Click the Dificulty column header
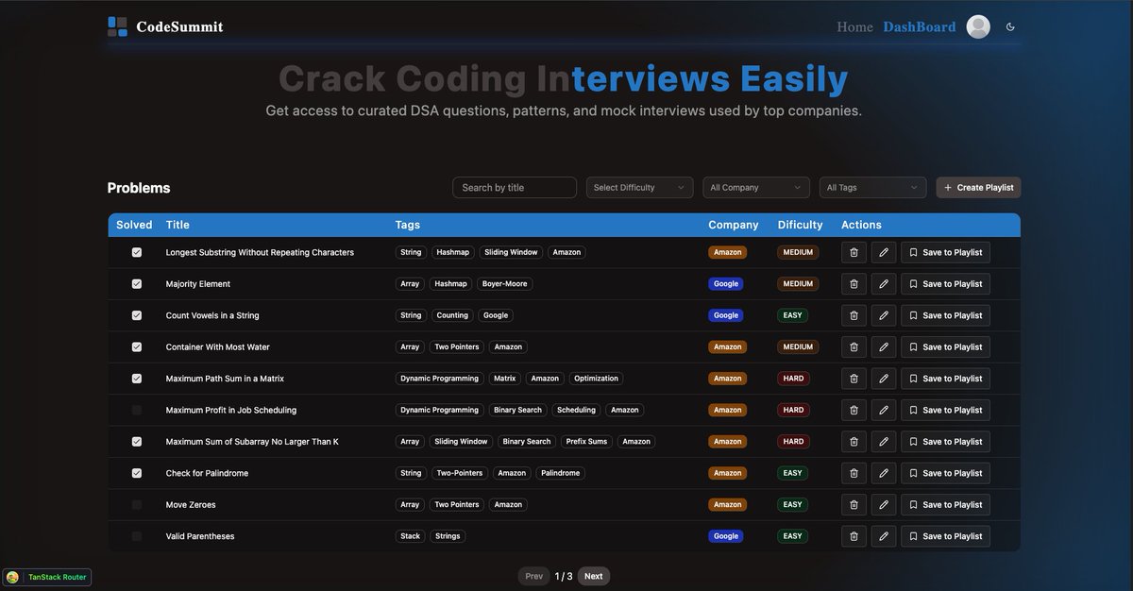 click(800, 225)
